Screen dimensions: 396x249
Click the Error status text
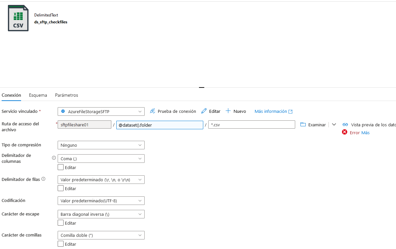pos(355,133)
